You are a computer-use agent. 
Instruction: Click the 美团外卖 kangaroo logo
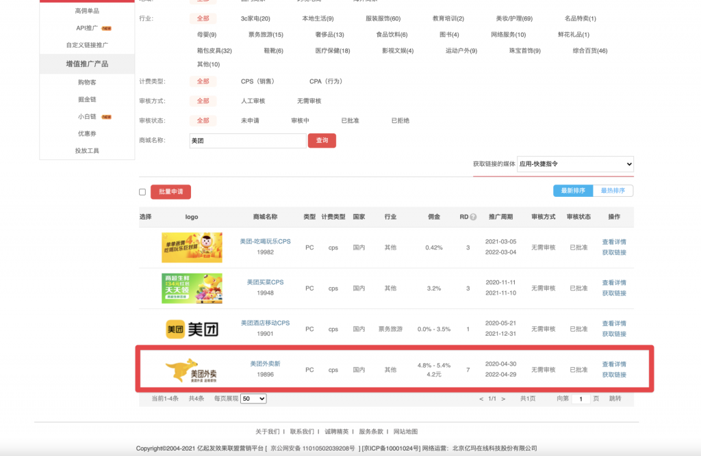(191, 371)
